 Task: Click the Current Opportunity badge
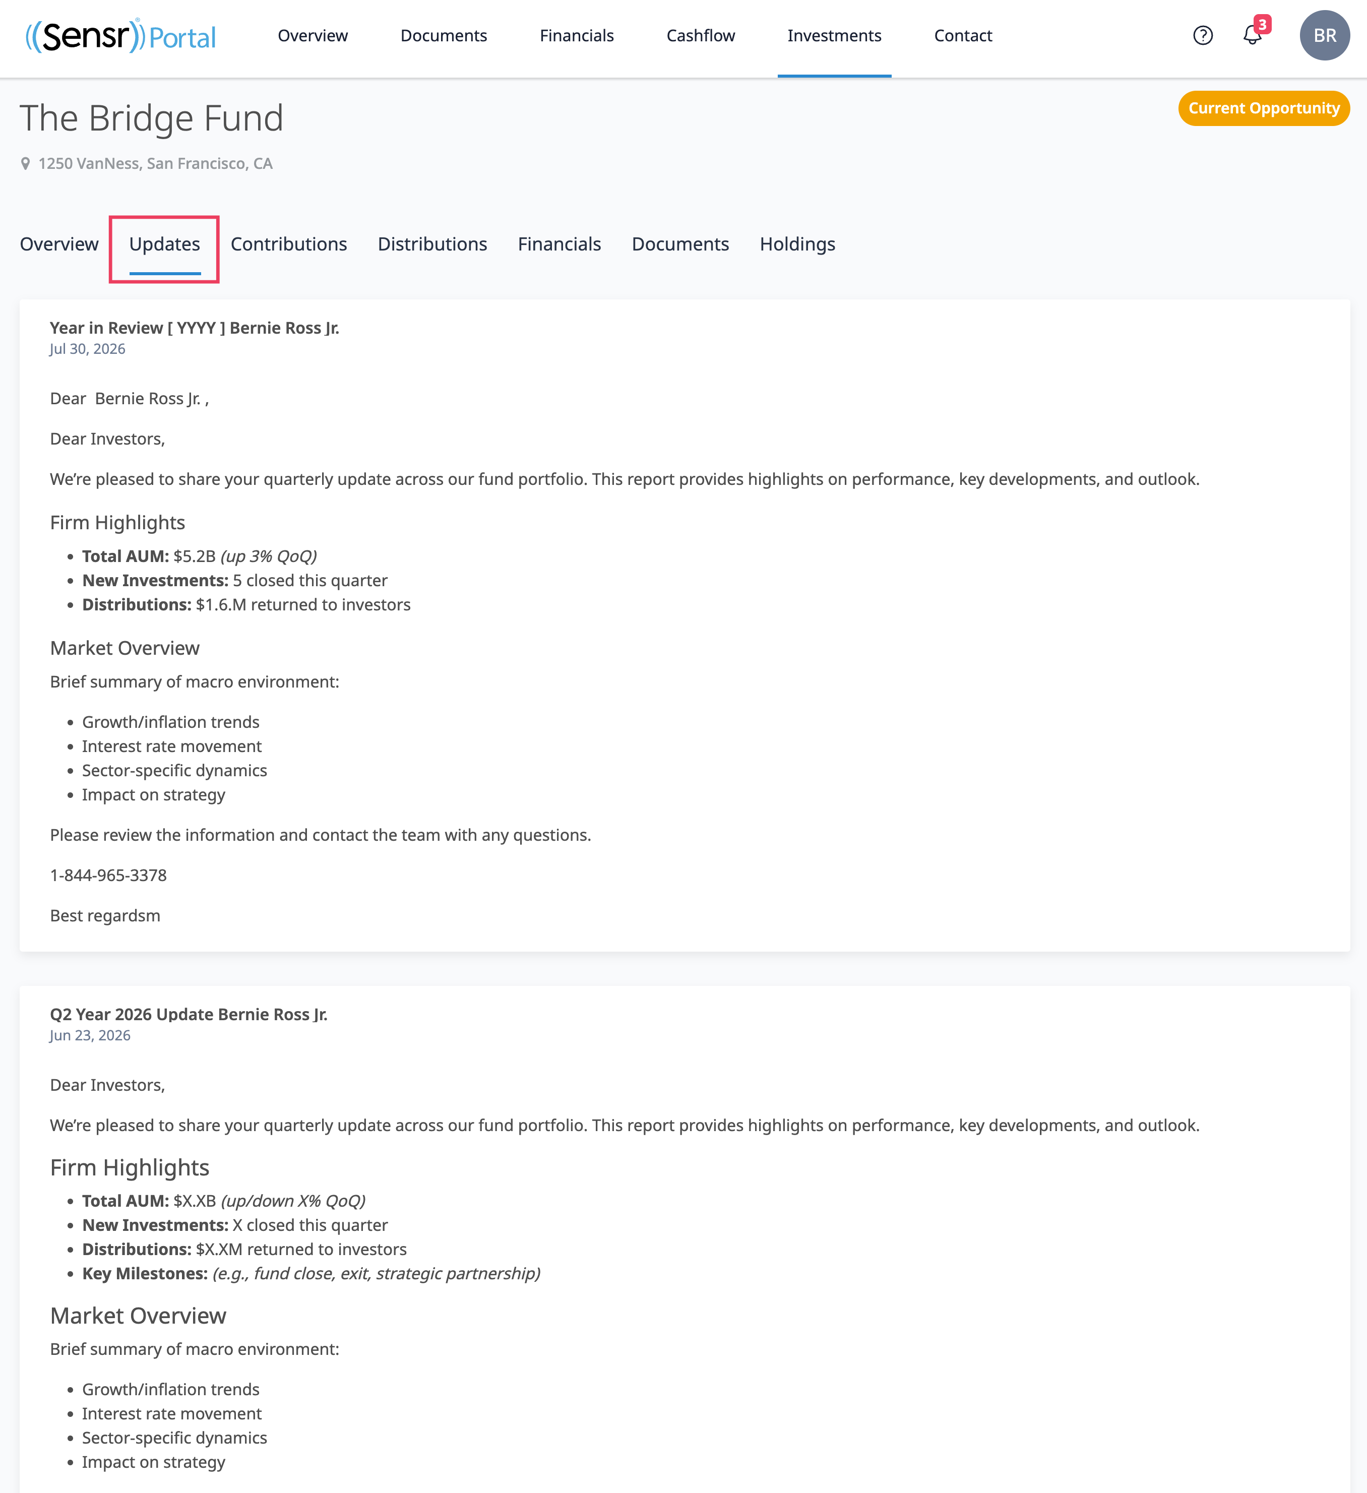(1263, 108)
